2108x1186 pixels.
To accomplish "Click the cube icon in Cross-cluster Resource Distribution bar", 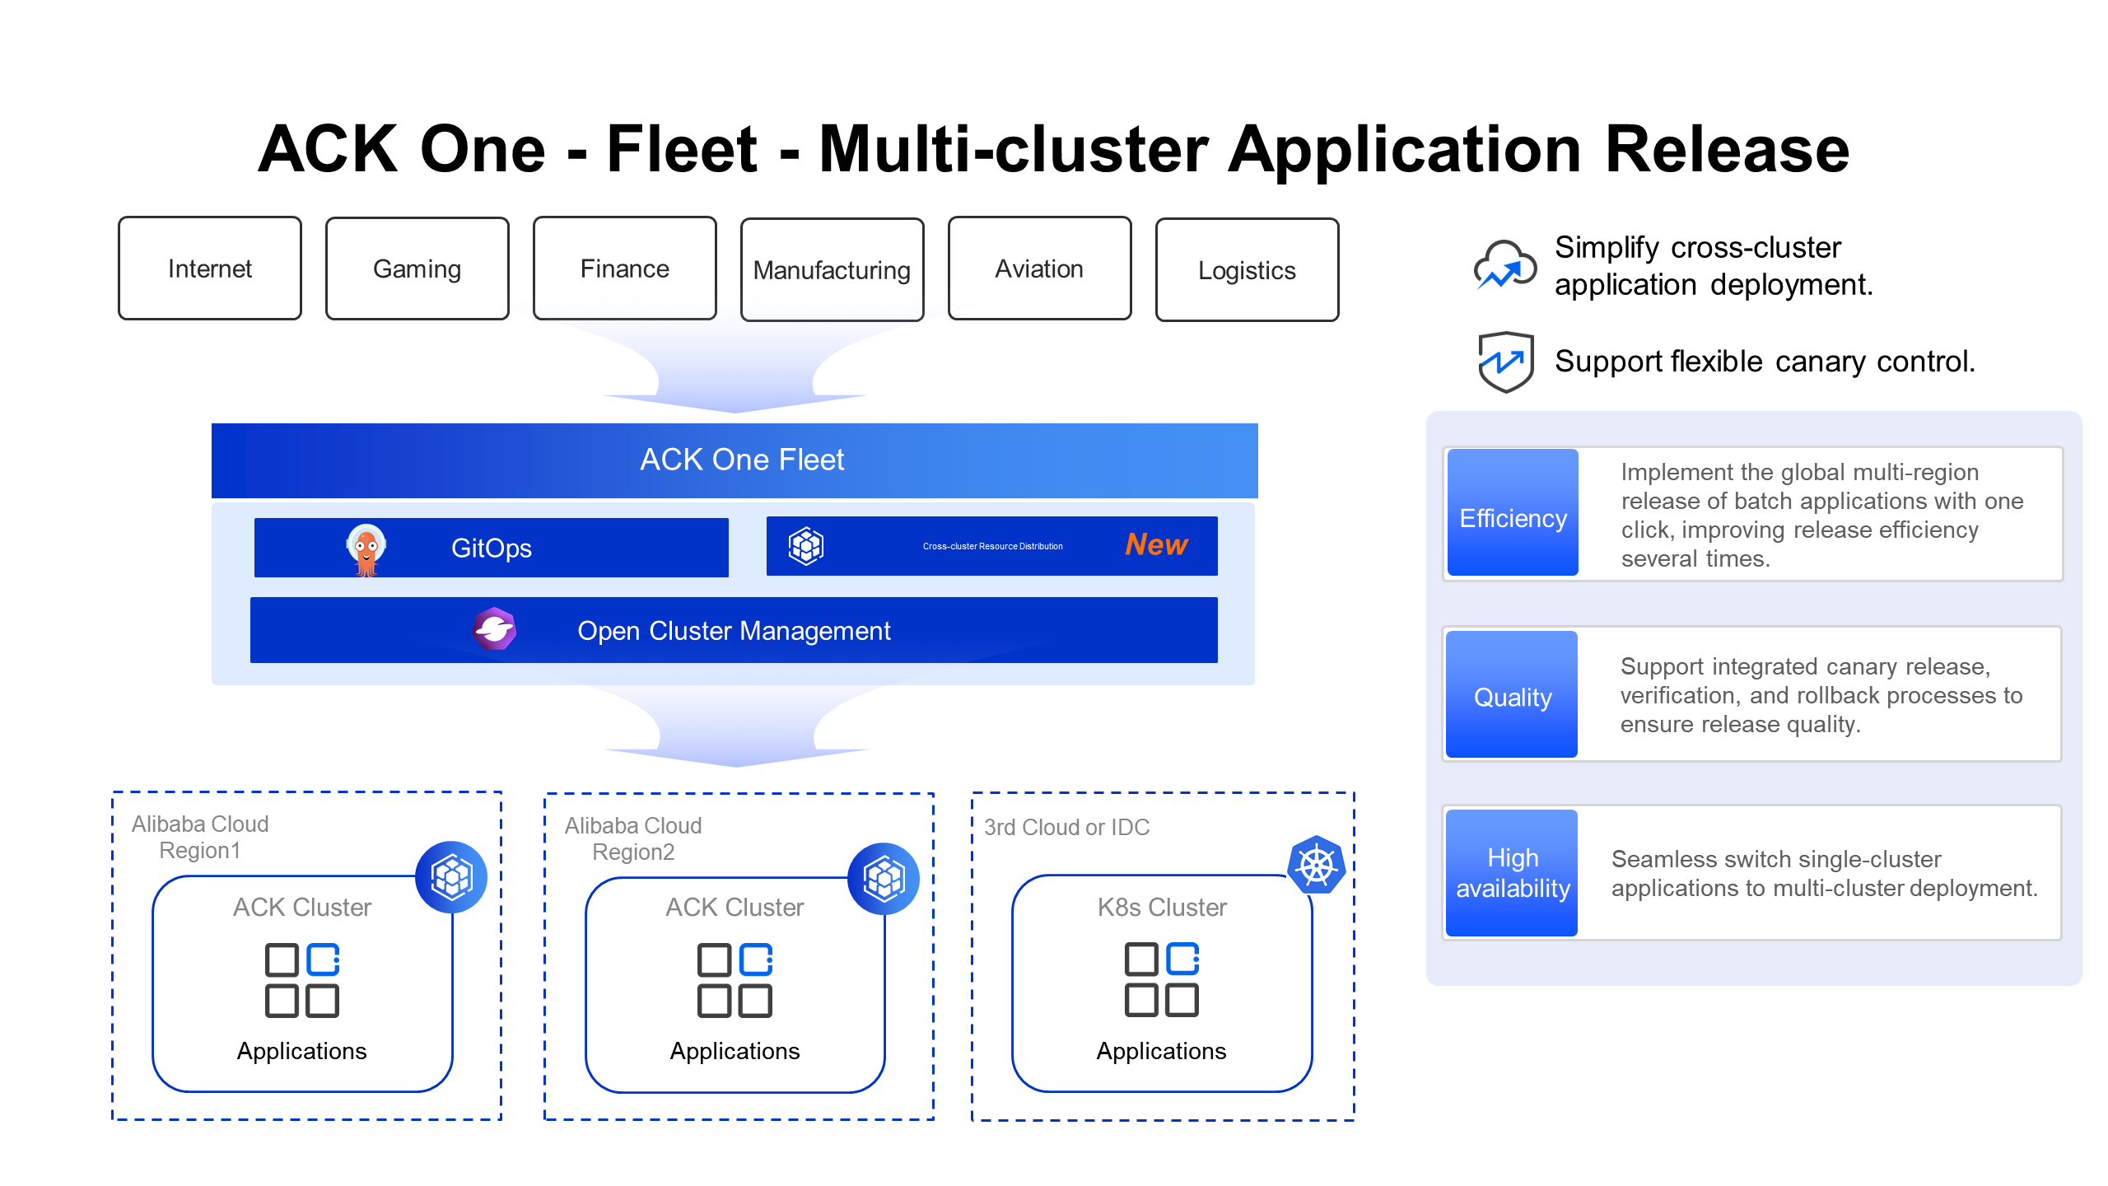I will pyautogui.click(x=806, y=546).
